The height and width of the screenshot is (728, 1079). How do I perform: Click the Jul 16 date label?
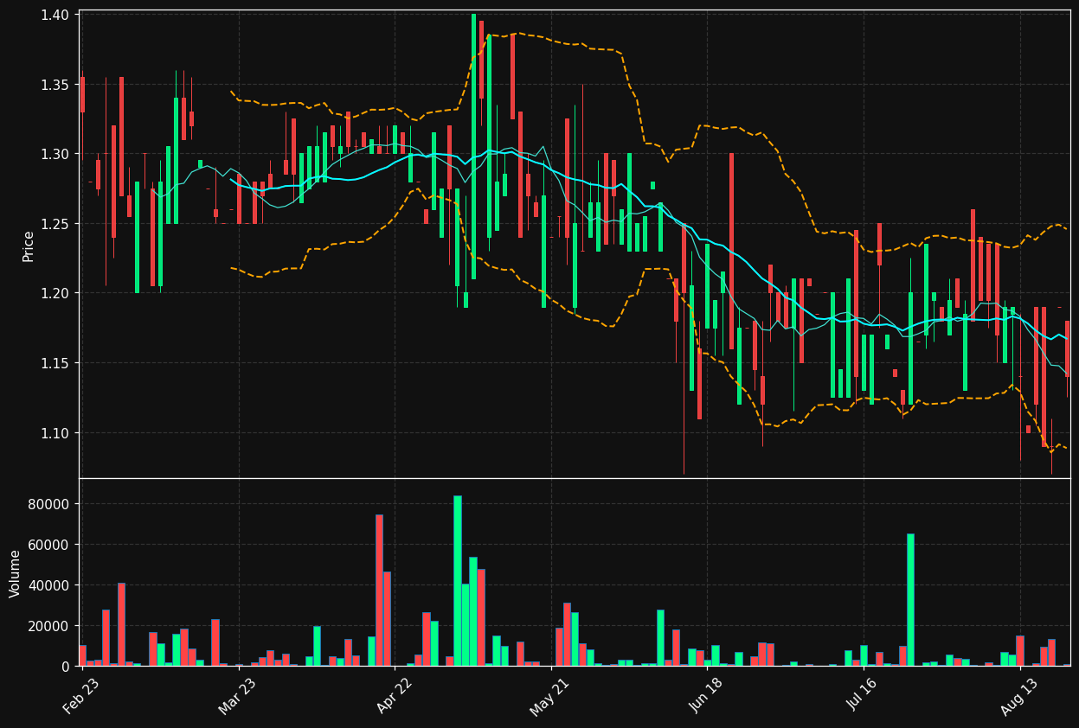861,696
